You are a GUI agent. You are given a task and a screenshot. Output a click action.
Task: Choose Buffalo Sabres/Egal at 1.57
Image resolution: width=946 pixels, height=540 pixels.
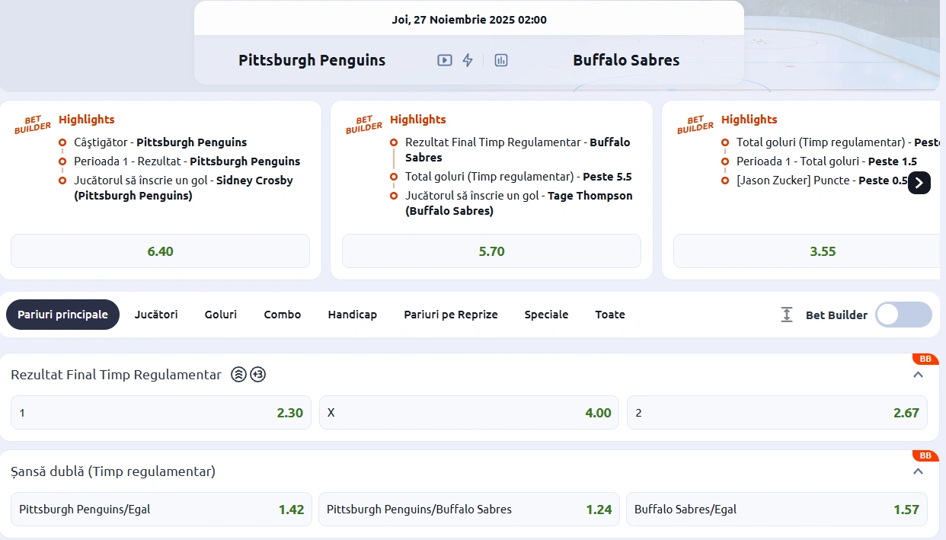(x=777, y=510)
